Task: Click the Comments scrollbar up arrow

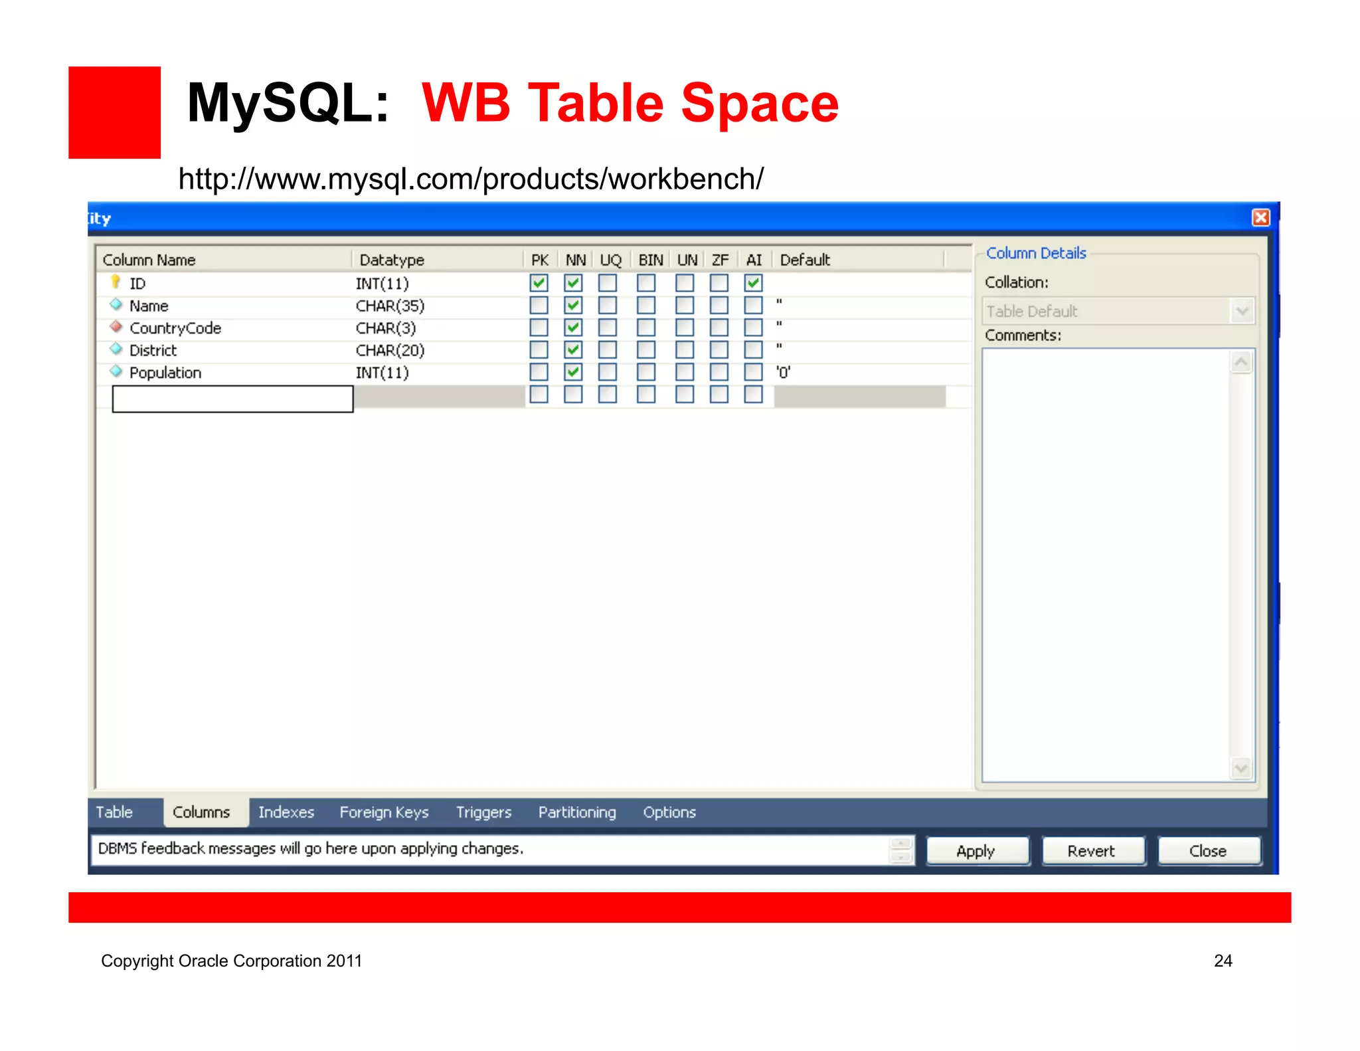Action: [1241, 363]
